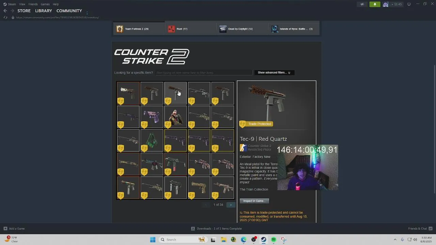Select the tan Desert Eagle inventory item
The image size is (436, 245).
[199, 187]
